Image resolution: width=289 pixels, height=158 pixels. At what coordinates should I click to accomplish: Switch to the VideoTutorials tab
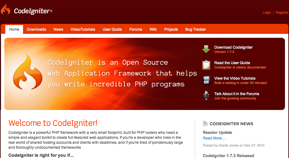83,29
